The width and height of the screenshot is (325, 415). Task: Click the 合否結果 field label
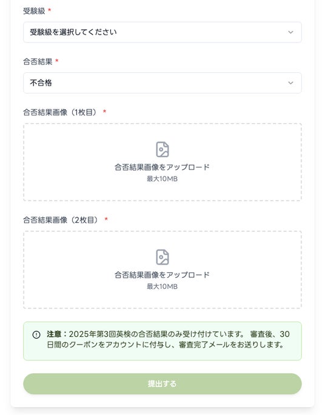click(38, 62)
